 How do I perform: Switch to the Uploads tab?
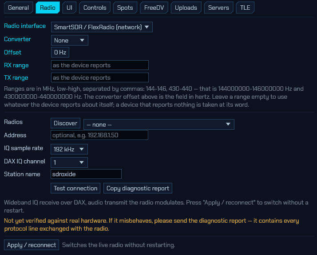click(186, 8)
